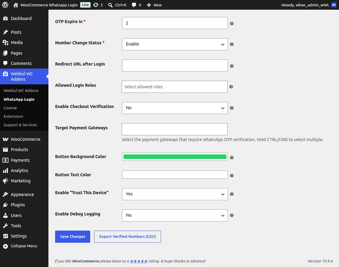The width and height of the screenshot is (339, 267).
Task: Click the Media library icon
Action: pyautogui.click(x=5, y=42)
